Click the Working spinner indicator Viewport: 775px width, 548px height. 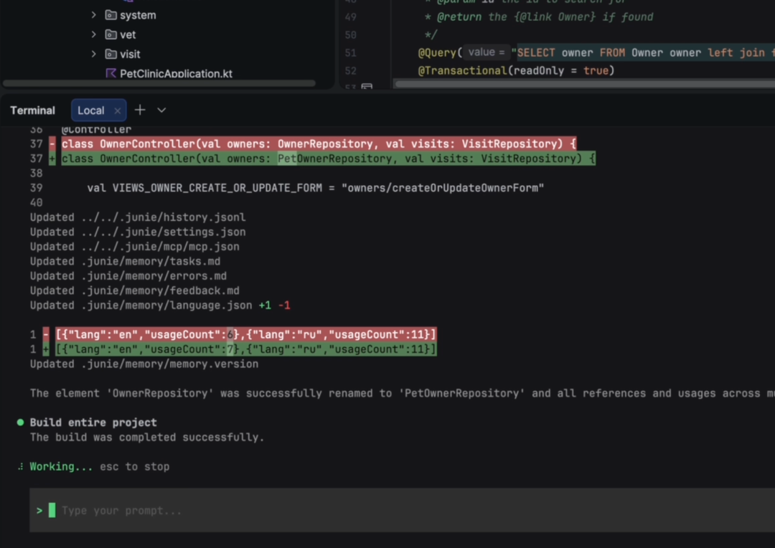20,466
